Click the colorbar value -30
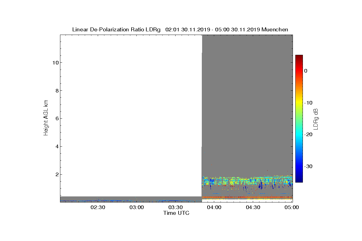 click(308, 166)
